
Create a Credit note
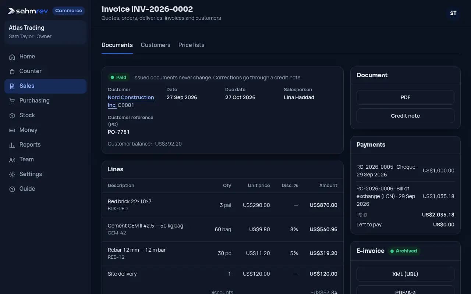[x=406, y=116]
